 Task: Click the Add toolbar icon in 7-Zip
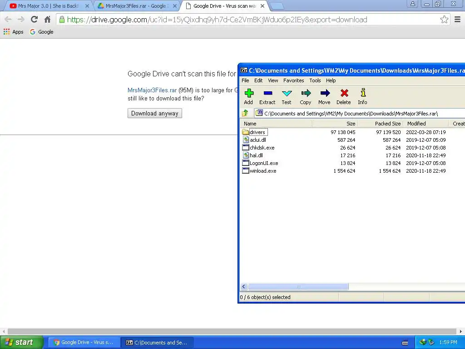[x=248, y=93]
